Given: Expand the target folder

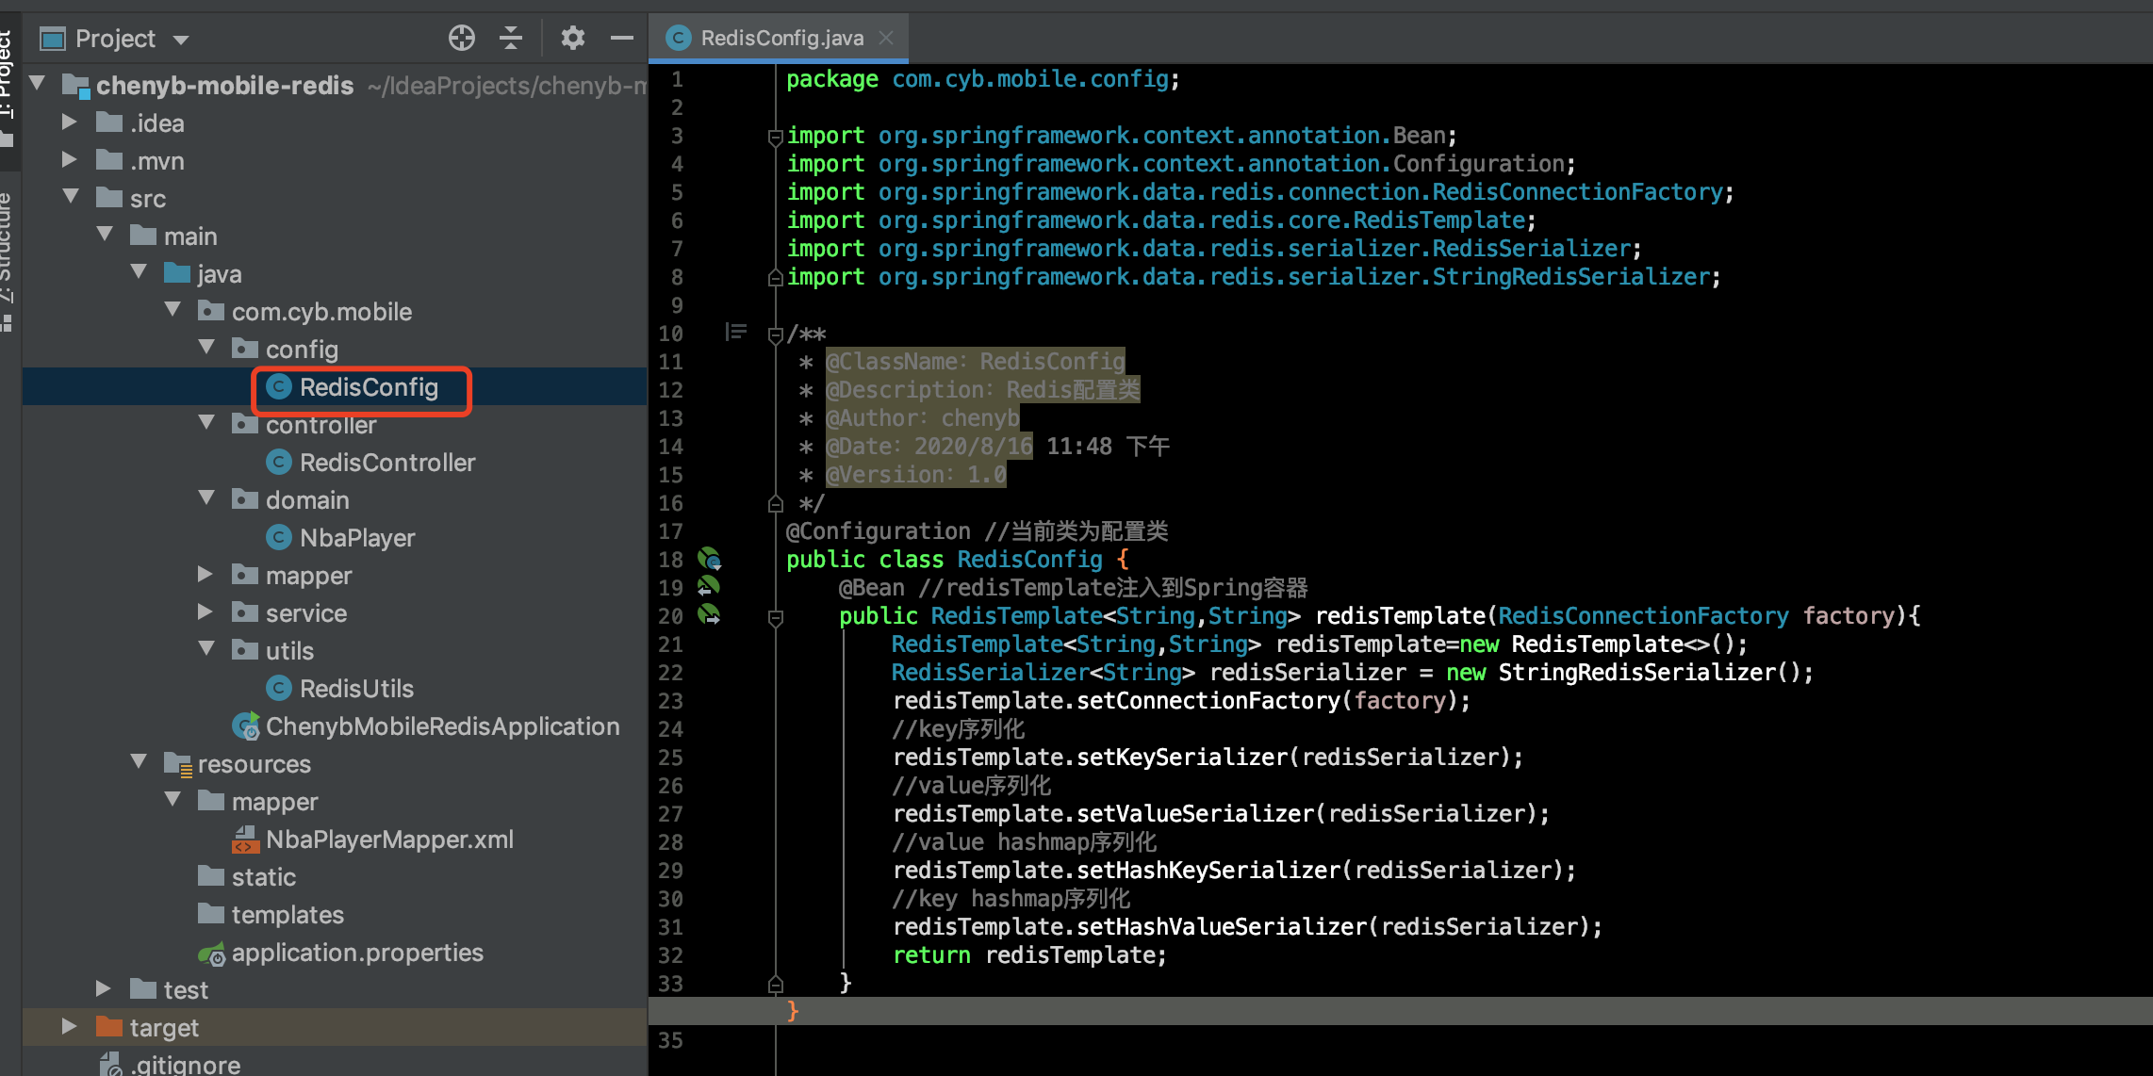Looking at the screenshot, I should click(x=69, y=1026).
